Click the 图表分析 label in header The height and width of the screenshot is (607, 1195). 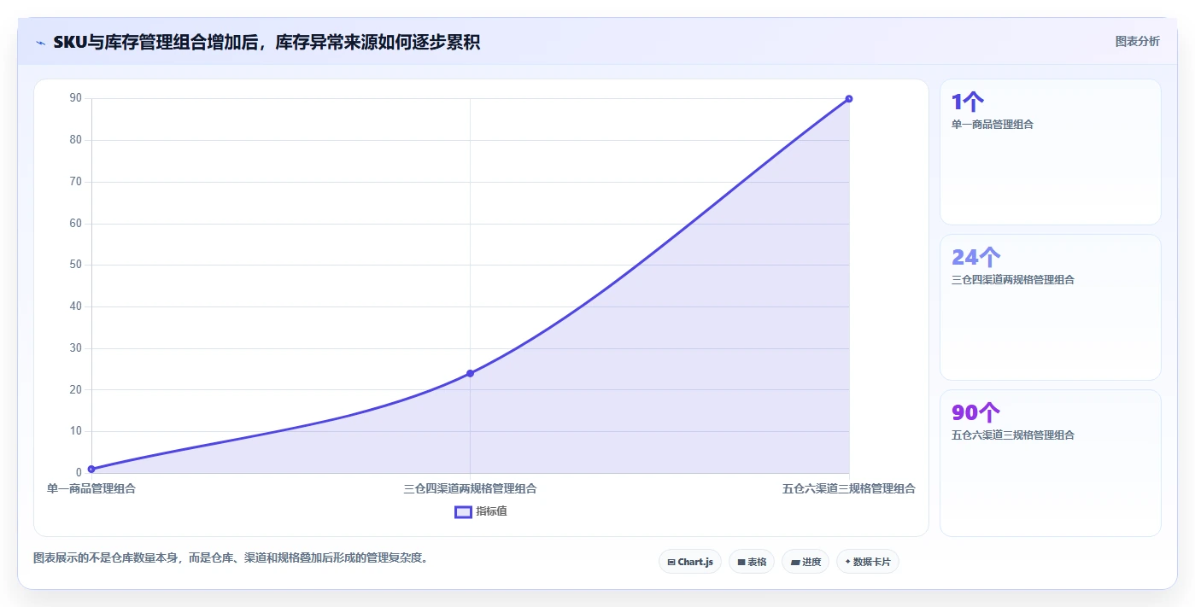1137,41
